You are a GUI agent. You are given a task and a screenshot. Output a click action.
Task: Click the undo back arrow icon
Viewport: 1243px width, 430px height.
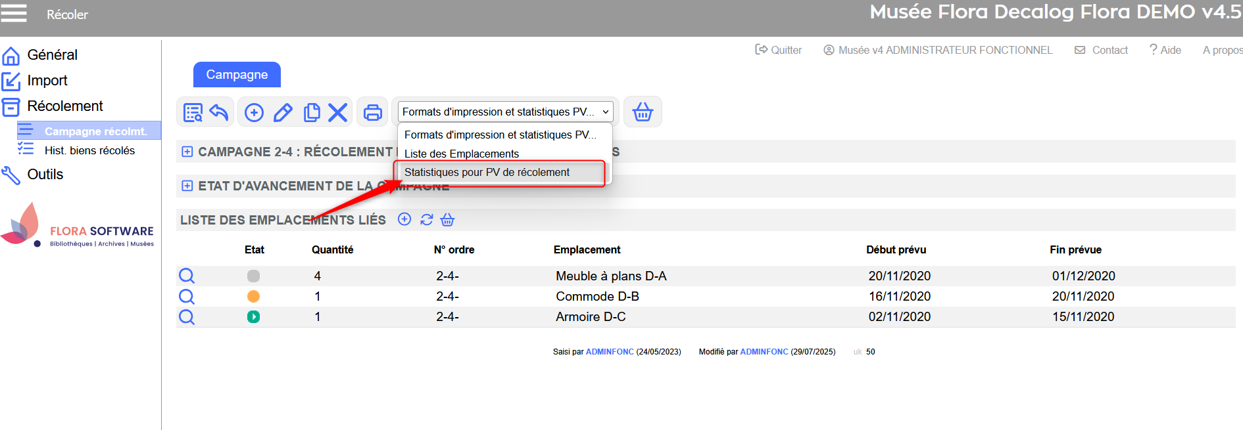219,112
